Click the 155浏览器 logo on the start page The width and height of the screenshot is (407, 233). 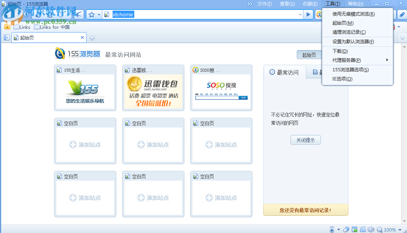point(77,54)
